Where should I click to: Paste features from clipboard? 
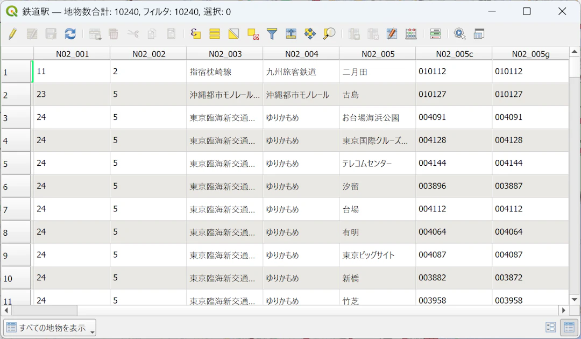tap(171, 34)
